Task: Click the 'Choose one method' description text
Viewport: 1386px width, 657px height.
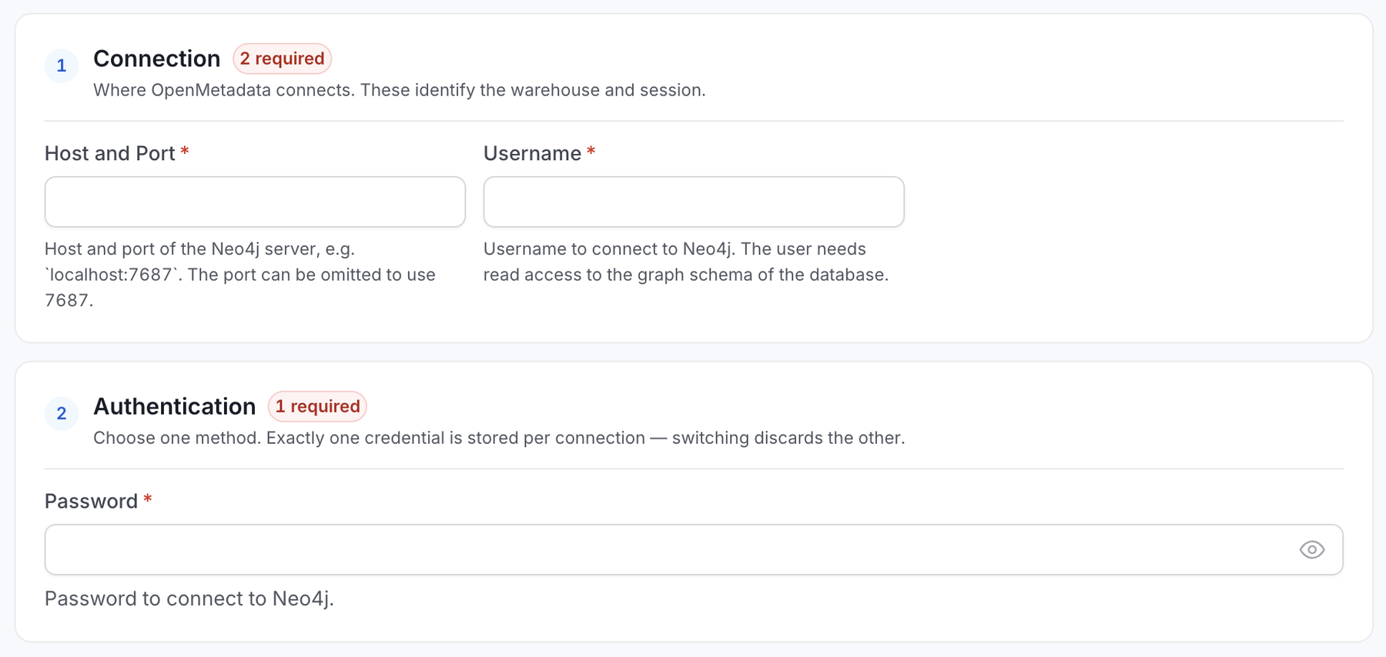Action: point(499,438)
